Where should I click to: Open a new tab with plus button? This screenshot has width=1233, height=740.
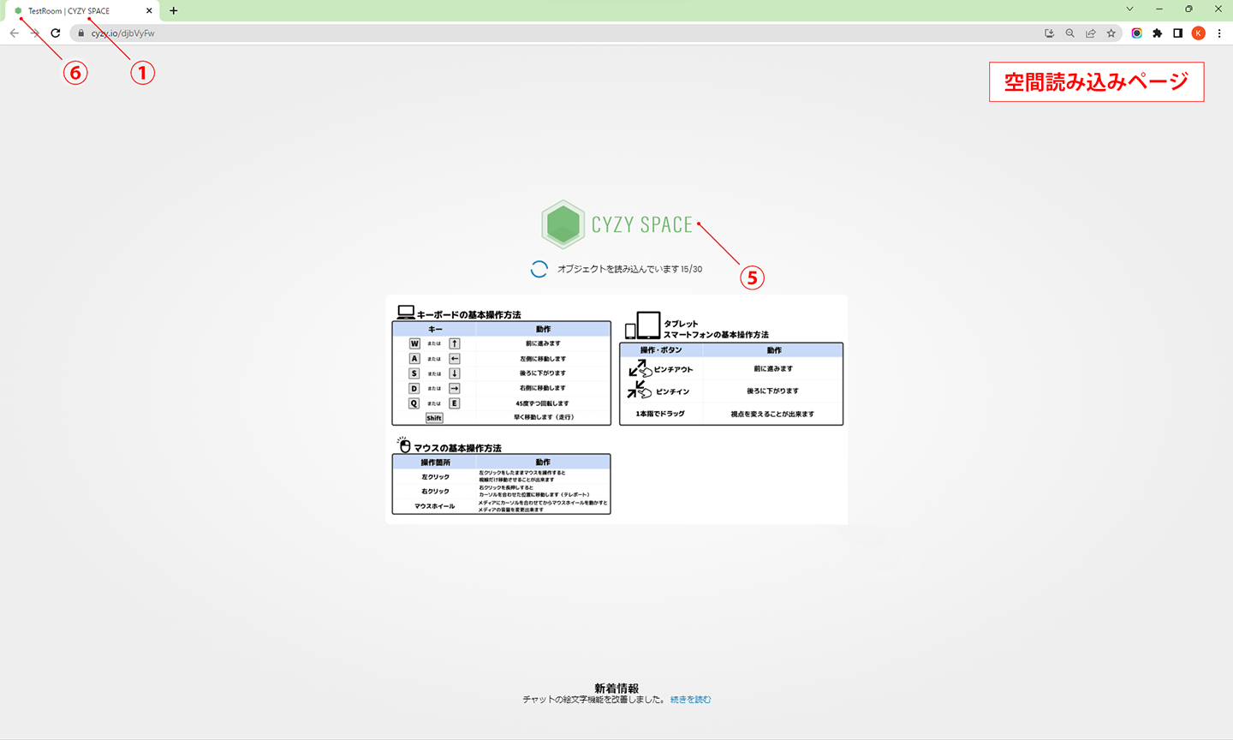coord(174,11)
